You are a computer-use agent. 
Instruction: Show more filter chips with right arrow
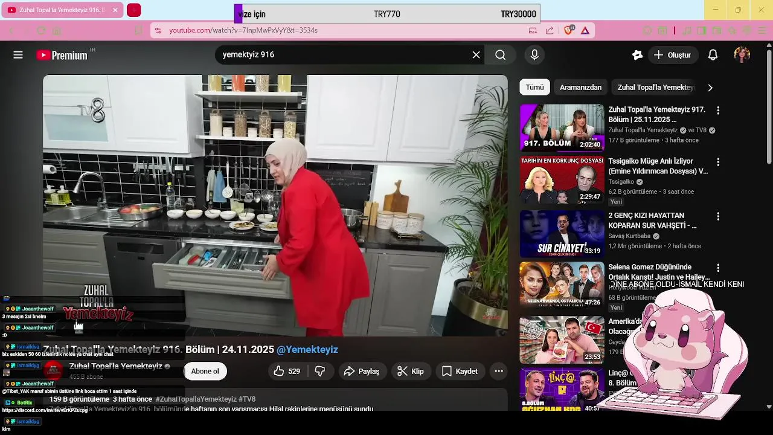click(x=710, y=88)
